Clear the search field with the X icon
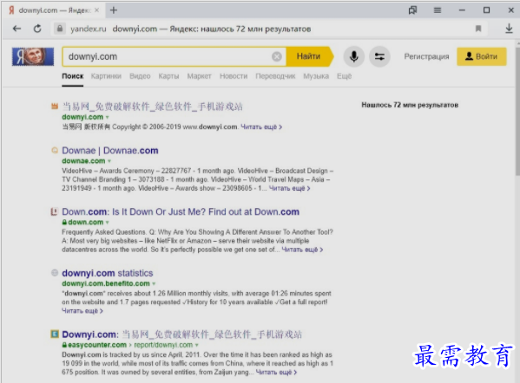The width and height of the screenshot is (520, 383). point(277,56)
